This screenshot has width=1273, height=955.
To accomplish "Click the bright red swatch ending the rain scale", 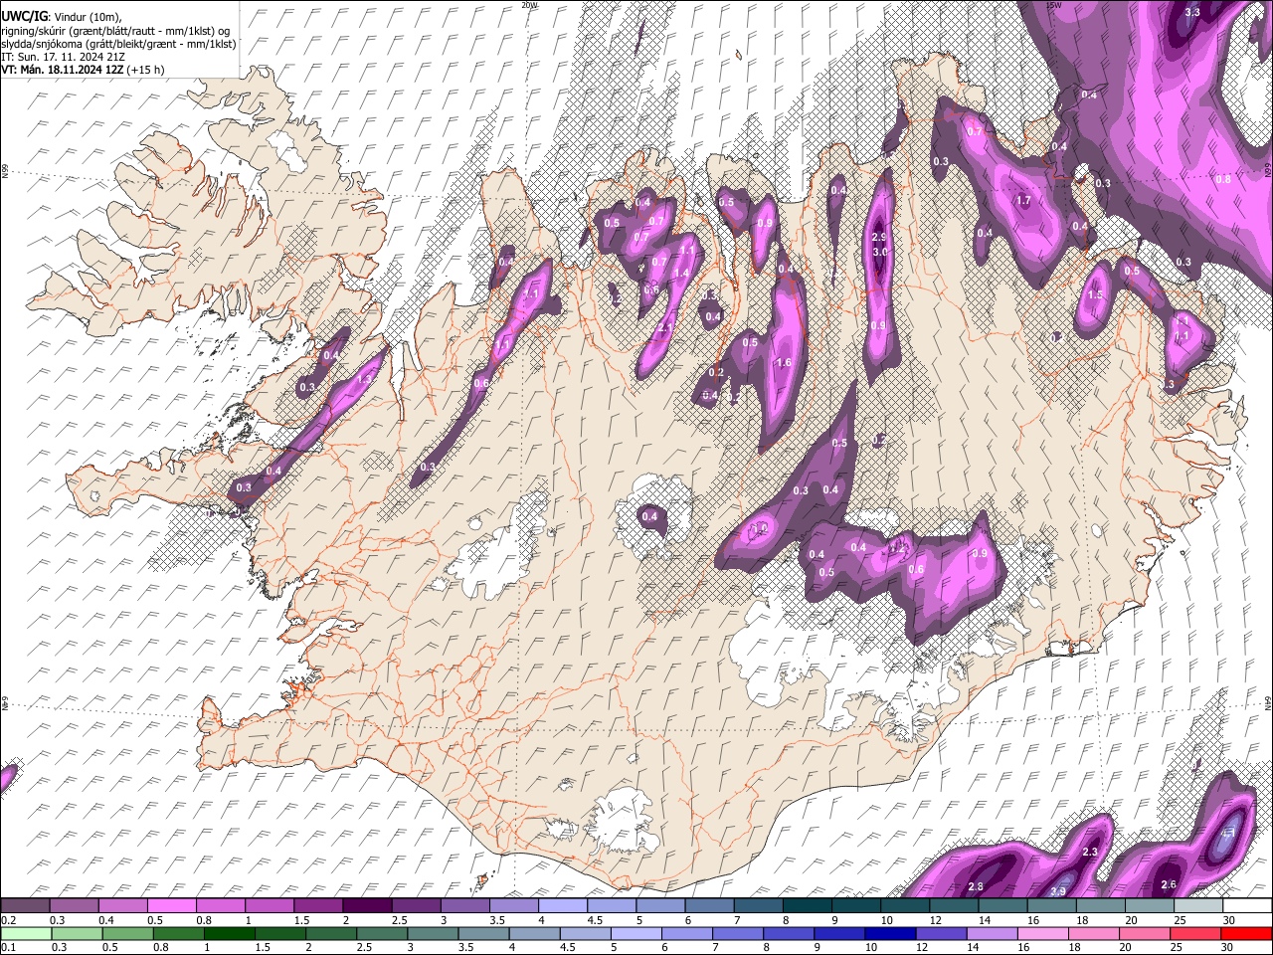I will [x=1246, y=933].
